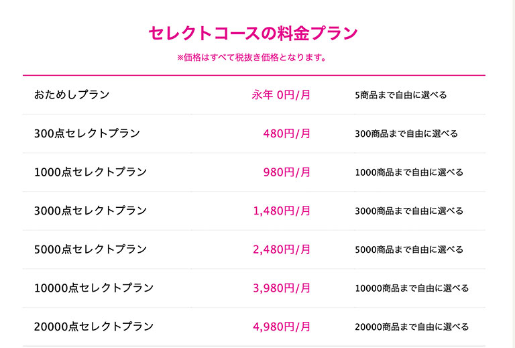Click 5商品まで自由に選べる description
Viewport: 515px width, 348px height.
(x=401, y=95)
